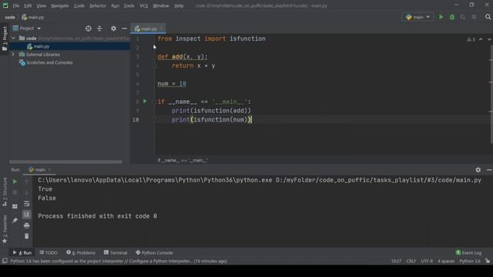The image size is (493, 277).
Task: Go to previous highlighted error arrow
Action: [x=481, y=39]
